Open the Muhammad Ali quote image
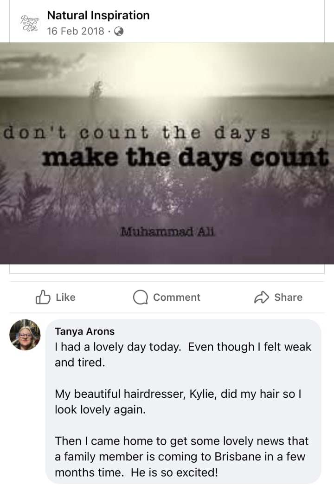This screenshot has height=485, width=334. click(167, 154)
